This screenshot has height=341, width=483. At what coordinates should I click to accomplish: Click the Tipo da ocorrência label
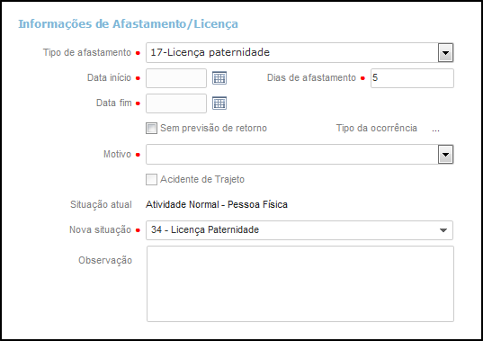click(377, 128)
